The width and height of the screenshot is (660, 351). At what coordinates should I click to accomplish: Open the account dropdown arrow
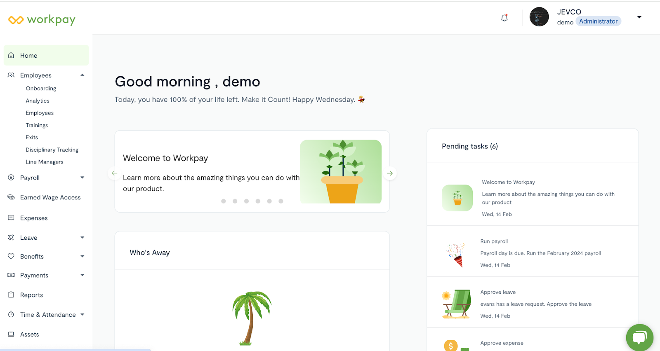[x=639, y=17]
